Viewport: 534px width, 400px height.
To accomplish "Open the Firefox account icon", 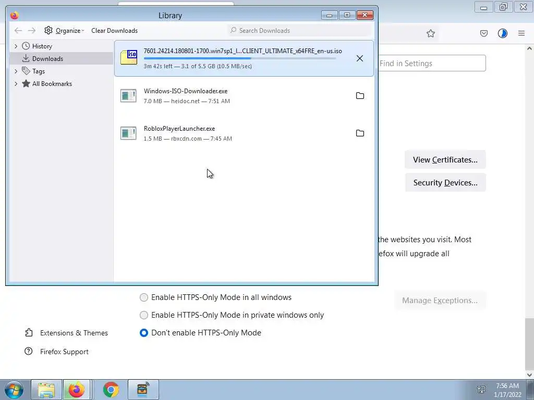I will pyautogui.click(x=502, y=33).
